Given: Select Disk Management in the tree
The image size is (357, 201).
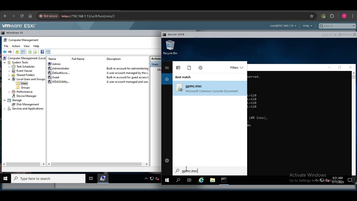Looking at the screenshot, I should coord(25,104).
